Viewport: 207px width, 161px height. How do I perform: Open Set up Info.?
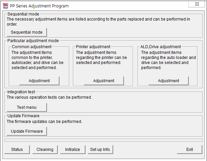[x=100, y=150]
